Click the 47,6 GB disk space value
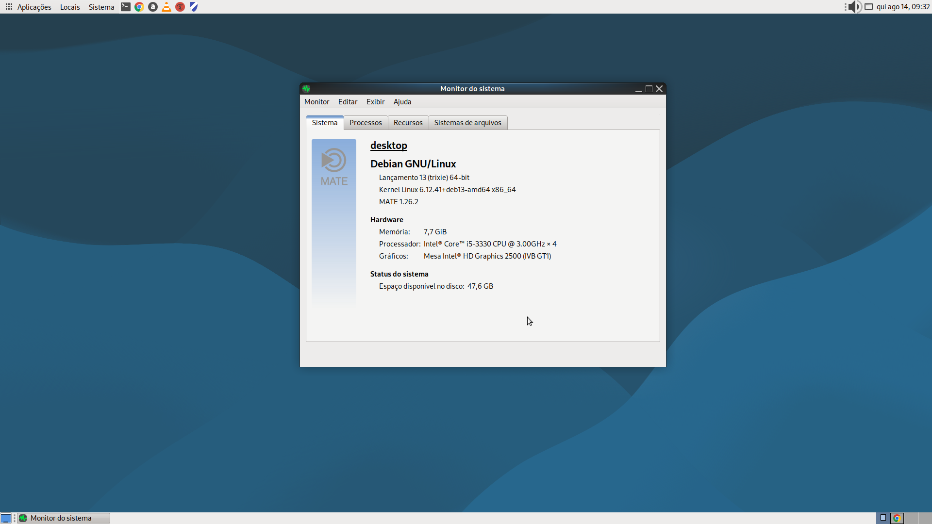The image size is (932, 524). pos(481,286)
